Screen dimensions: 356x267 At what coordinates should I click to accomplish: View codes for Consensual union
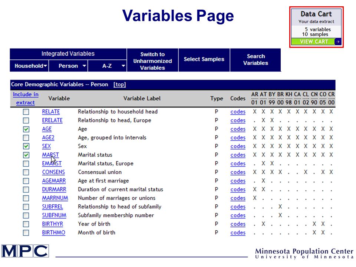point(238,172)
